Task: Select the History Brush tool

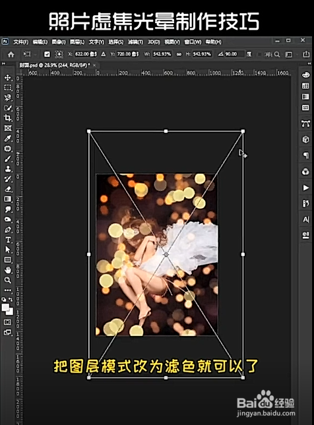Action: [x=7, y=179]
